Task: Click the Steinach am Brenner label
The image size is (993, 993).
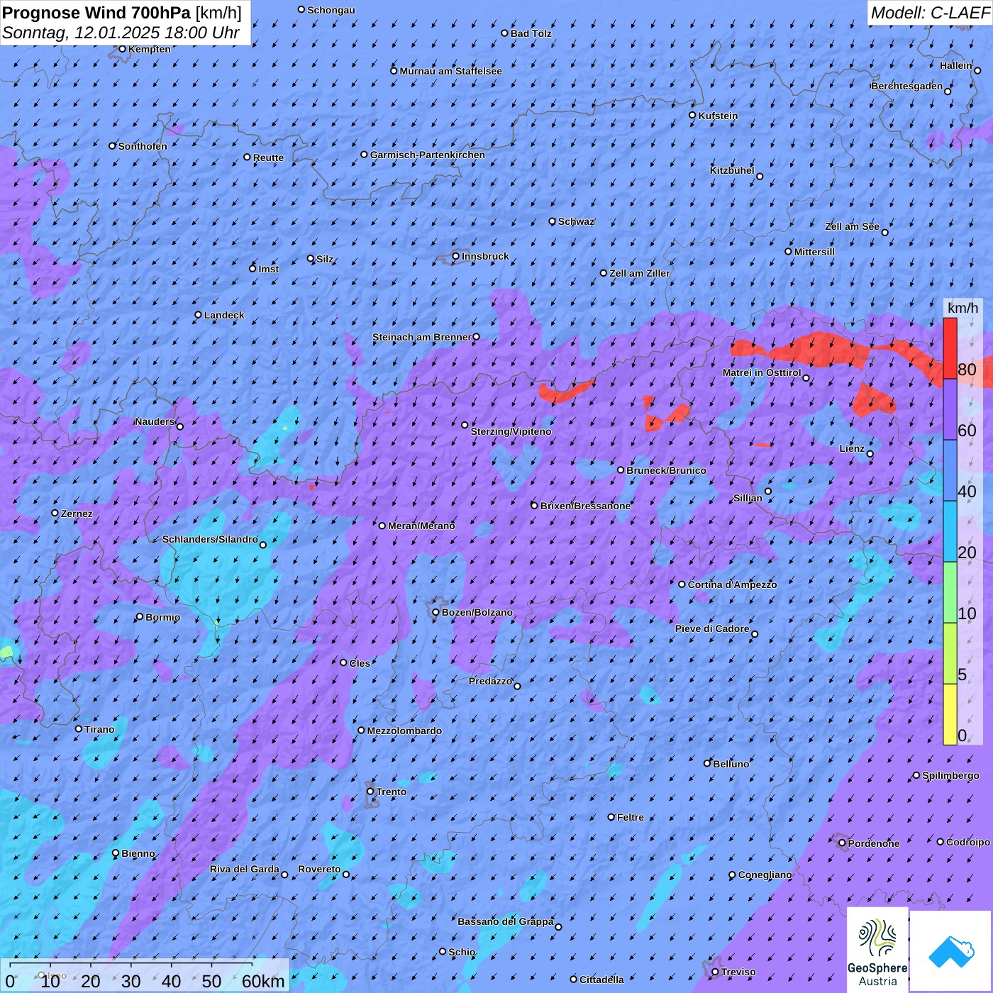Action: [421, 337]
